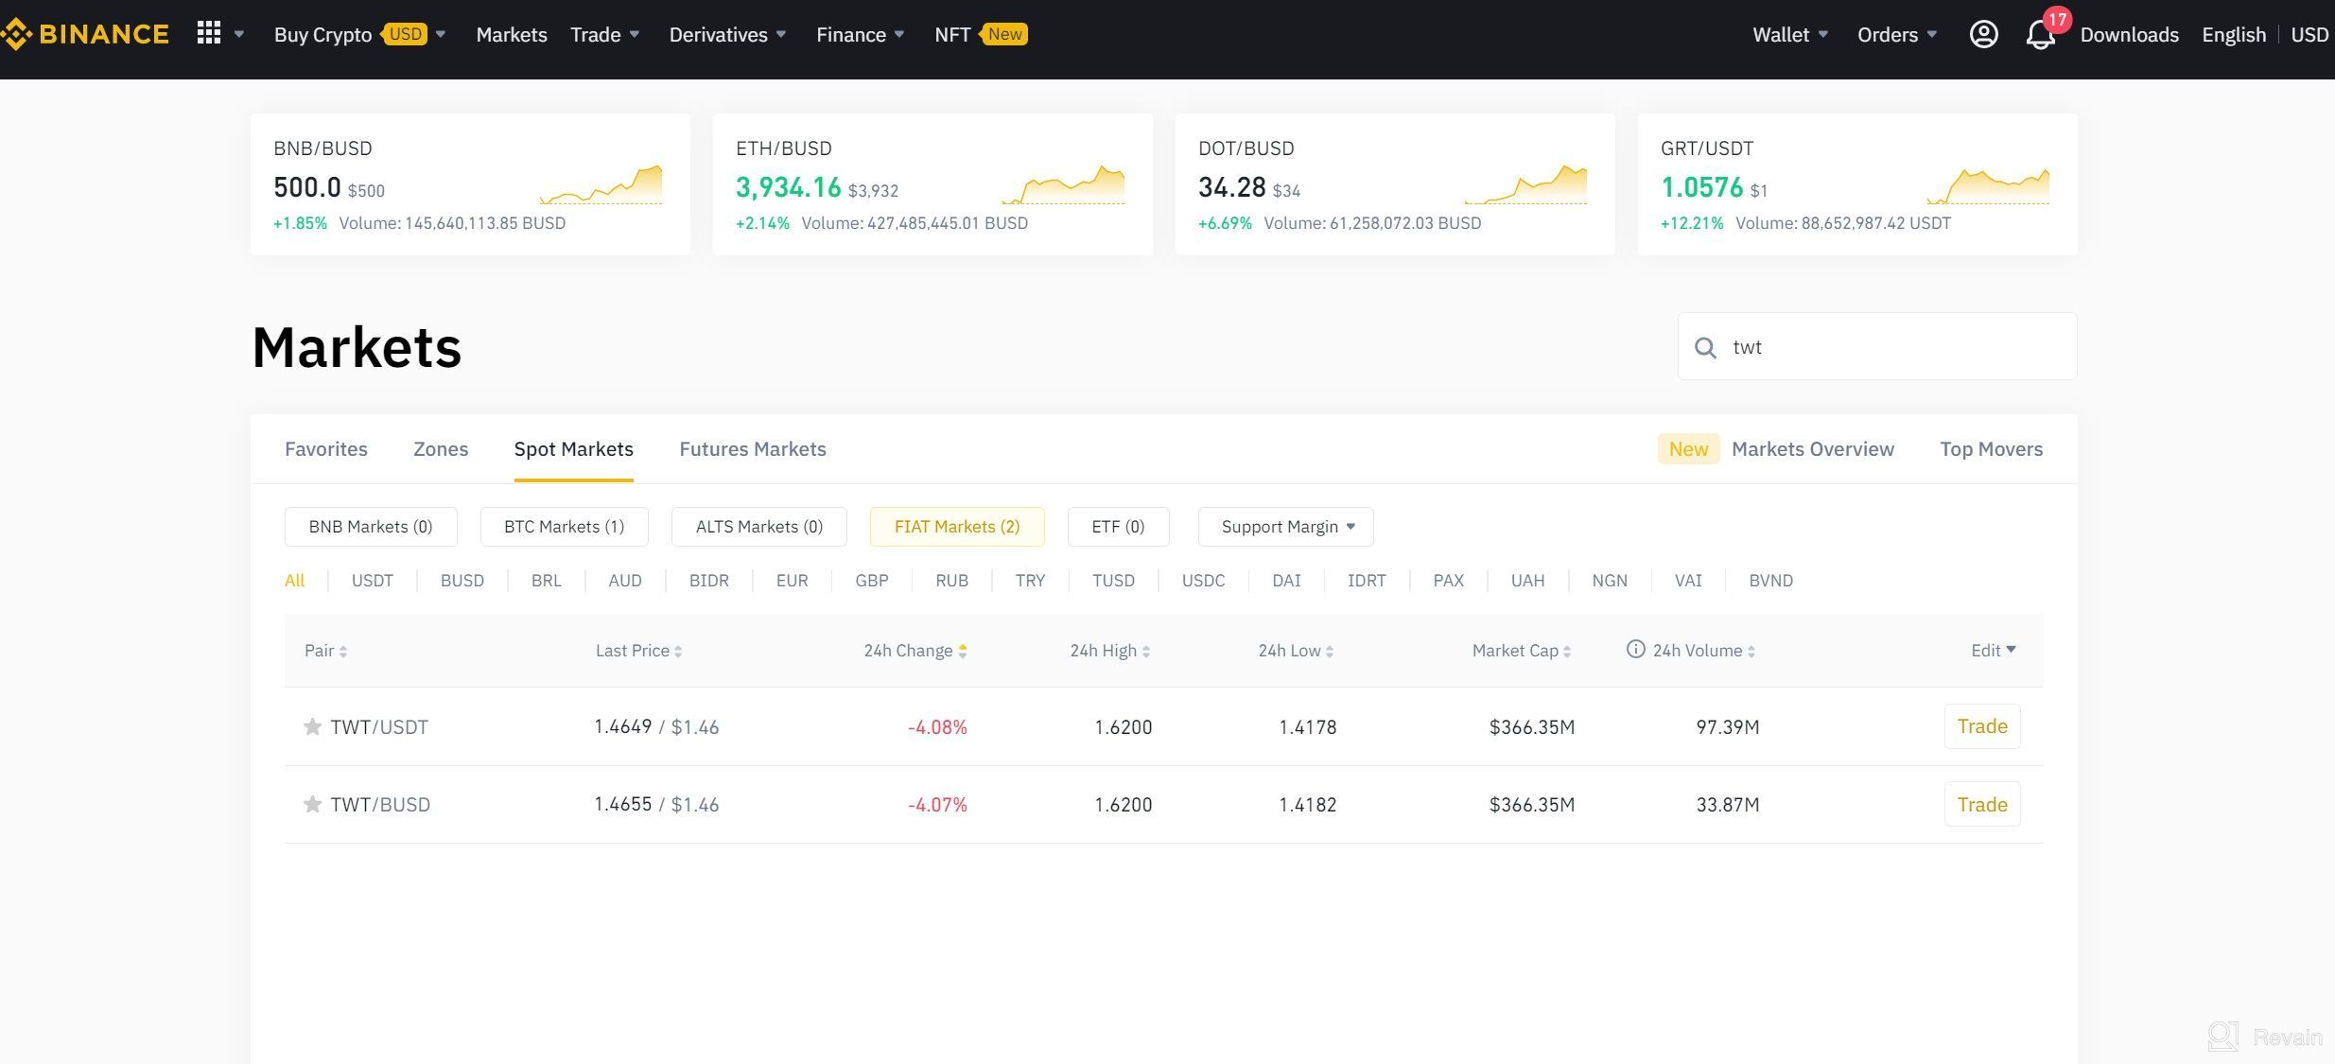Click Trade link for TWT/BUSD
Image resolution: width=2335 pixels, height=1064 pixels.
(x=1982, y=803)
